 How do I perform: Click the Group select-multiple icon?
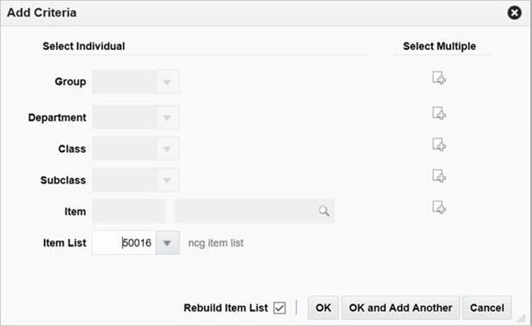click(439, 78)
